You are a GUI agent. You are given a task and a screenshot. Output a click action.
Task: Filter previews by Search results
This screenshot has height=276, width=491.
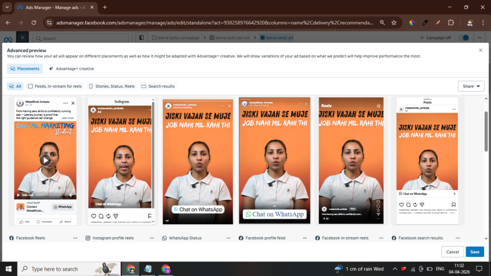pyautogui.click(x=158, y=86)
